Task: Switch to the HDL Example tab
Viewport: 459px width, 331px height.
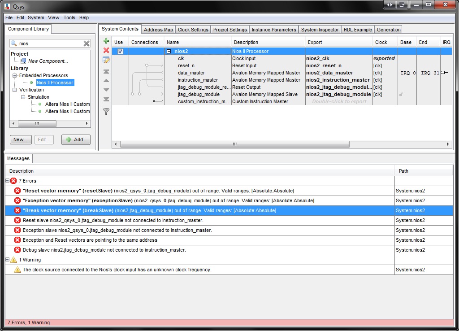Action: 358,30
